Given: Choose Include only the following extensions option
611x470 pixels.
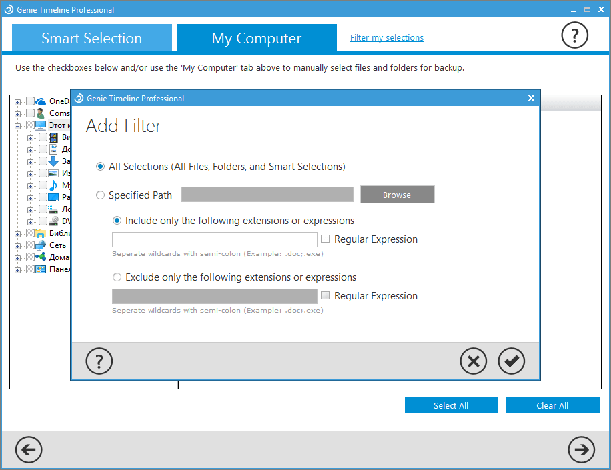Looking at the screenshot, I should (x=117, y=221).
